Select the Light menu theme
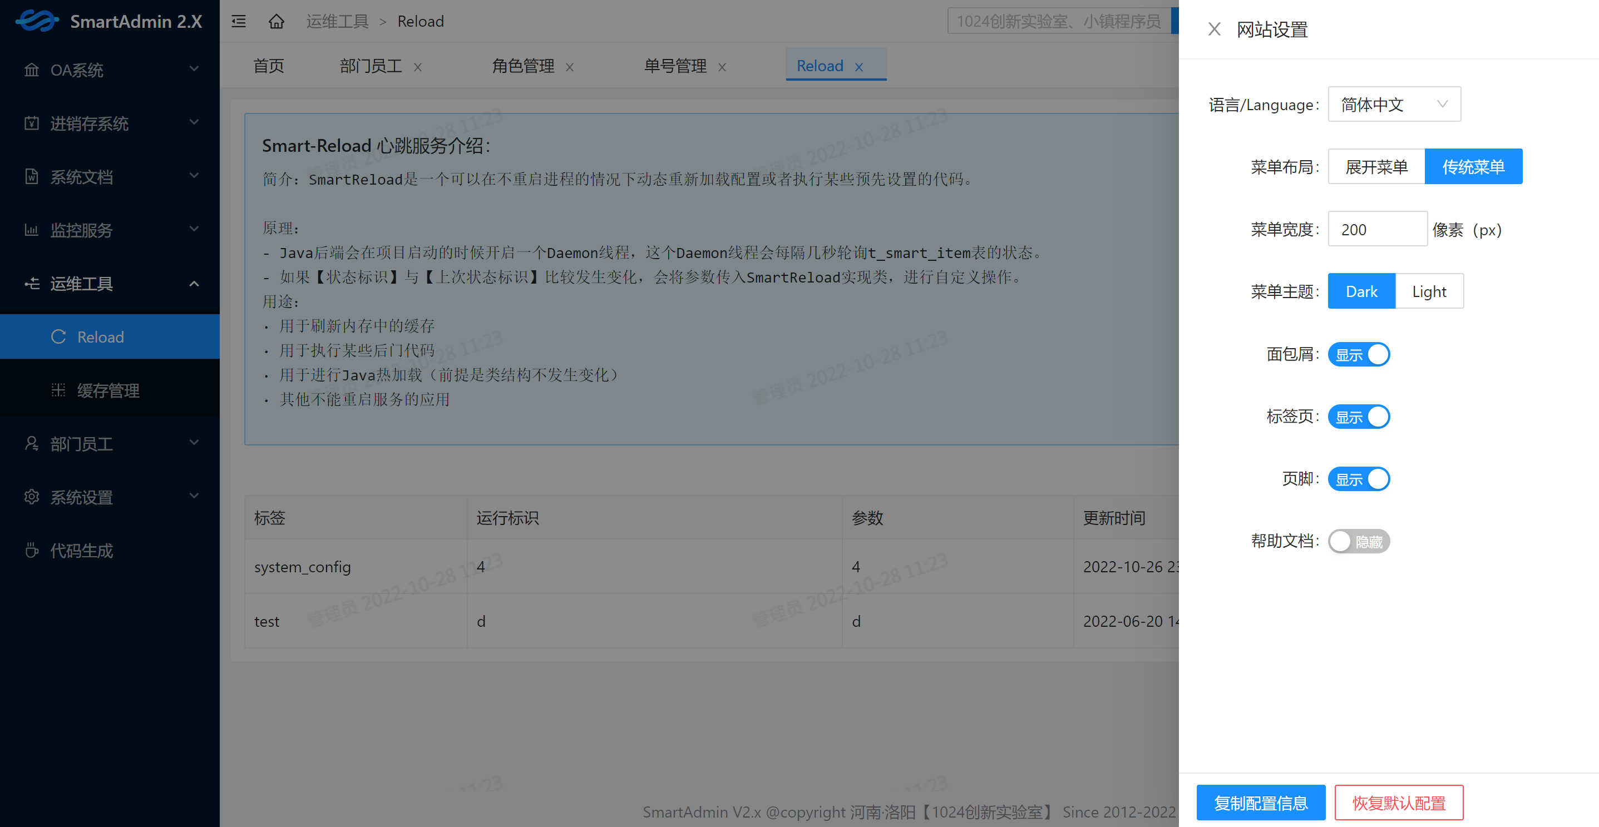This screenshot has width=1599, height=827. [x=1429, y=291]
